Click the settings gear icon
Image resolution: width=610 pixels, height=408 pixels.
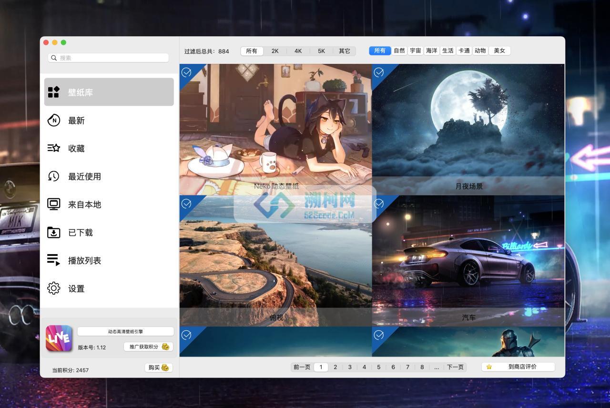[x=53, y=288]
